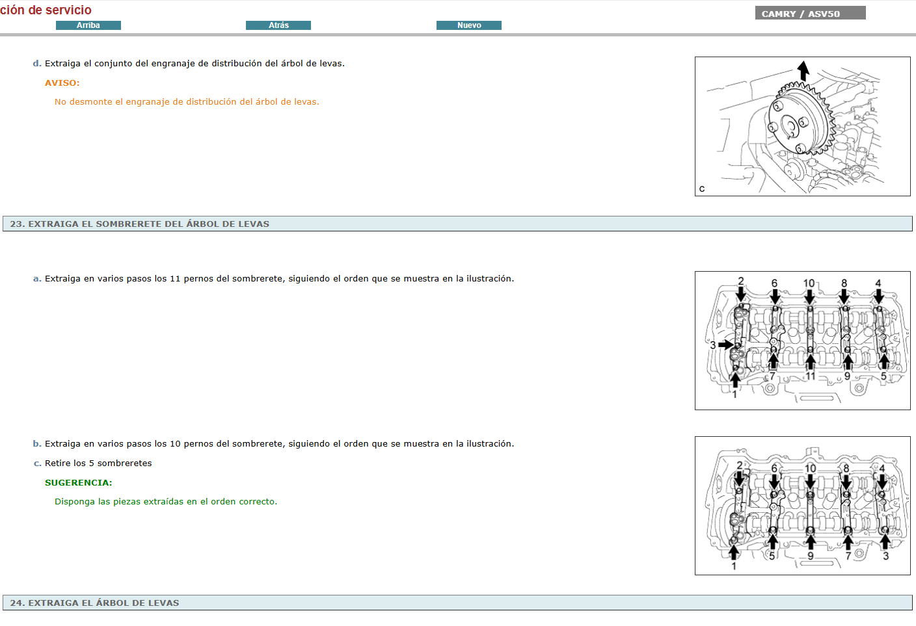Click the 'c' label inside the gear illustration

(x=701, y=189)
